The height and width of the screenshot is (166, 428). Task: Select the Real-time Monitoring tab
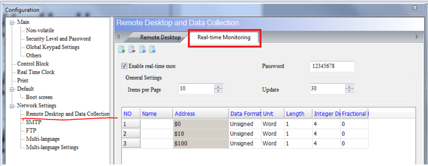coord(224,38)
